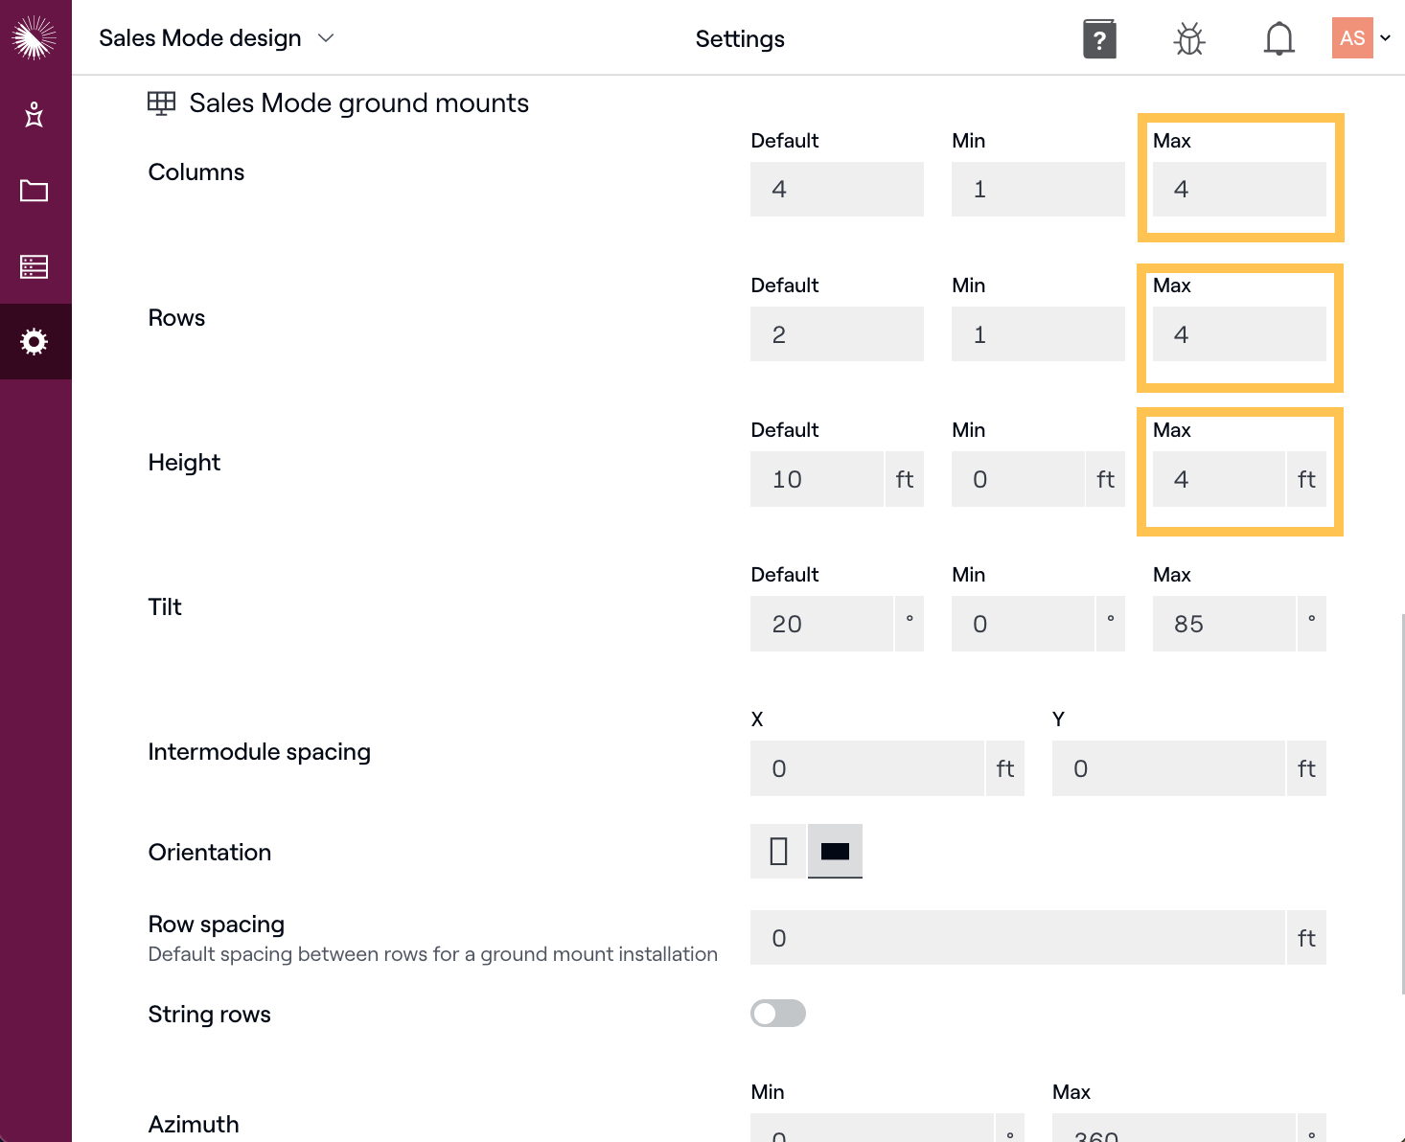This screenshot has height=1142, width=1405.
Task: Open the database list icon in sidebar
Action: pyautogui.click(x=35, y=266)
